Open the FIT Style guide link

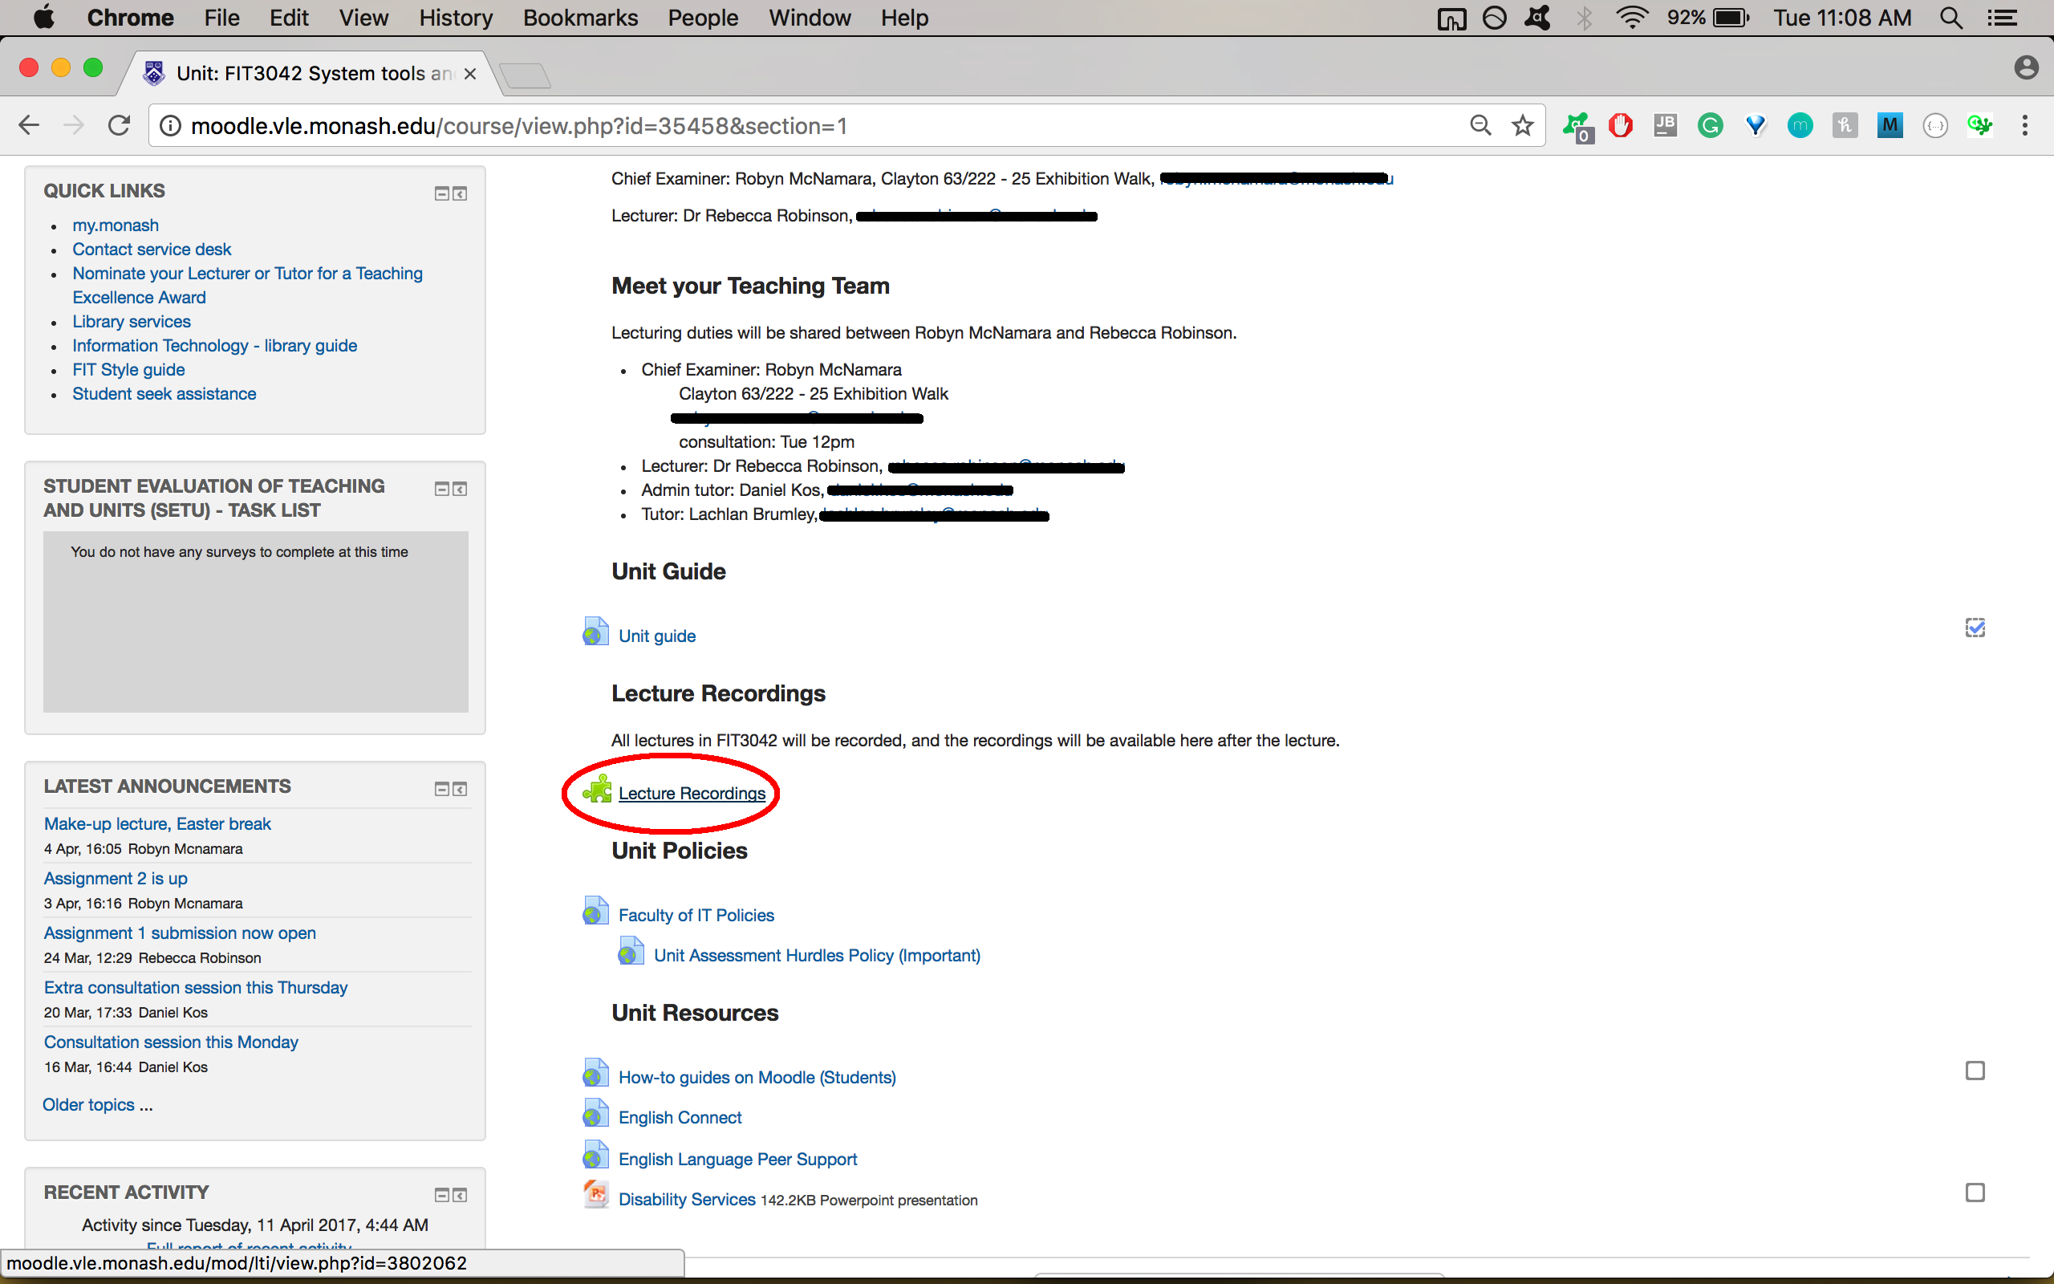tap(128, 369)
